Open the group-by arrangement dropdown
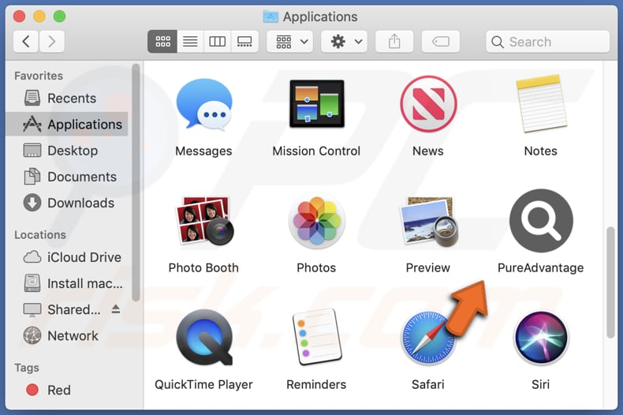Image resolution: width=623 pixels, height=415 pixels. [290, 41]
